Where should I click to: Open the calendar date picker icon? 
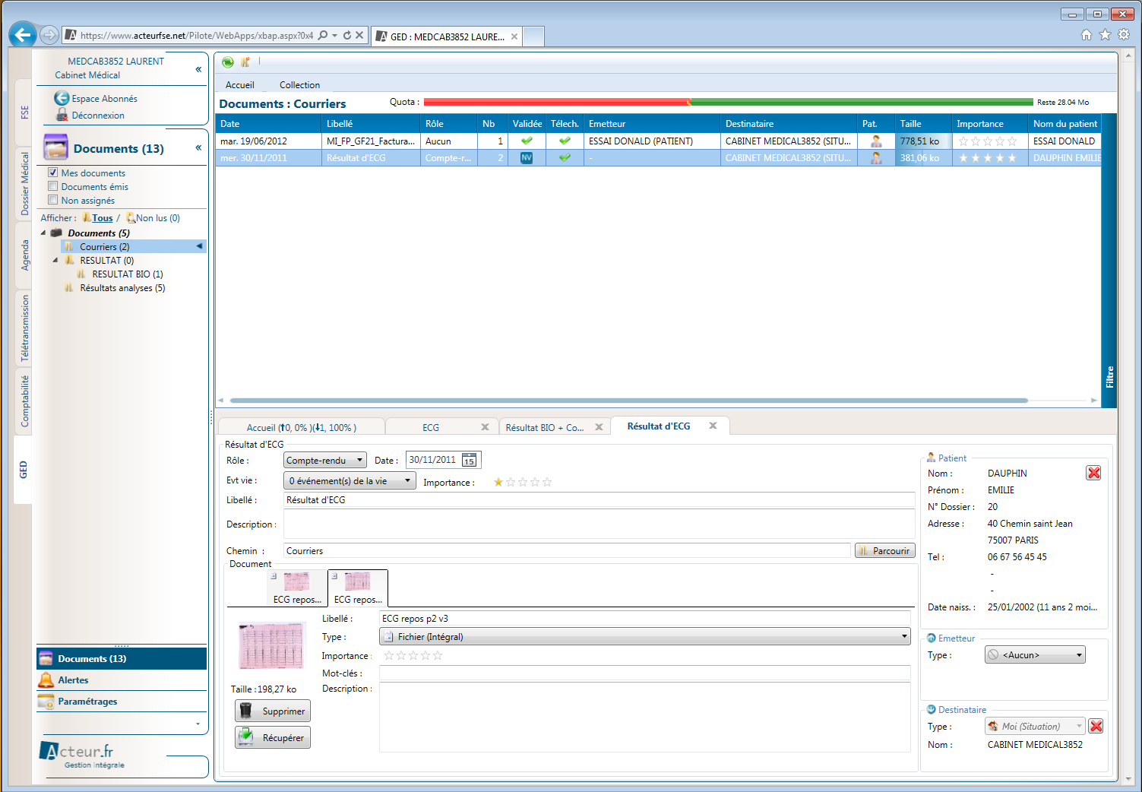(x=470, y=461)
